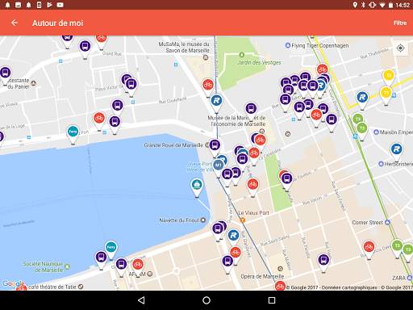Tap the Google logo on map

click(x=14, y=283)
